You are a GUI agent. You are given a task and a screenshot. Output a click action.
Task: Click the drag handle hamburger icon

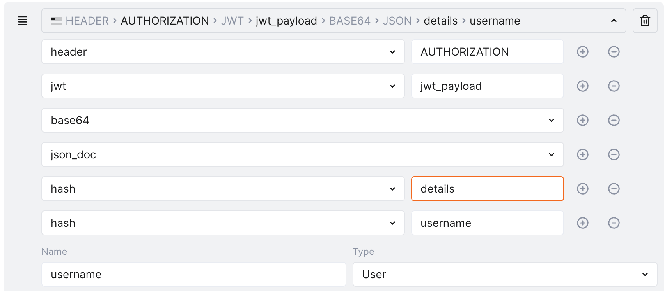(23, 21)
